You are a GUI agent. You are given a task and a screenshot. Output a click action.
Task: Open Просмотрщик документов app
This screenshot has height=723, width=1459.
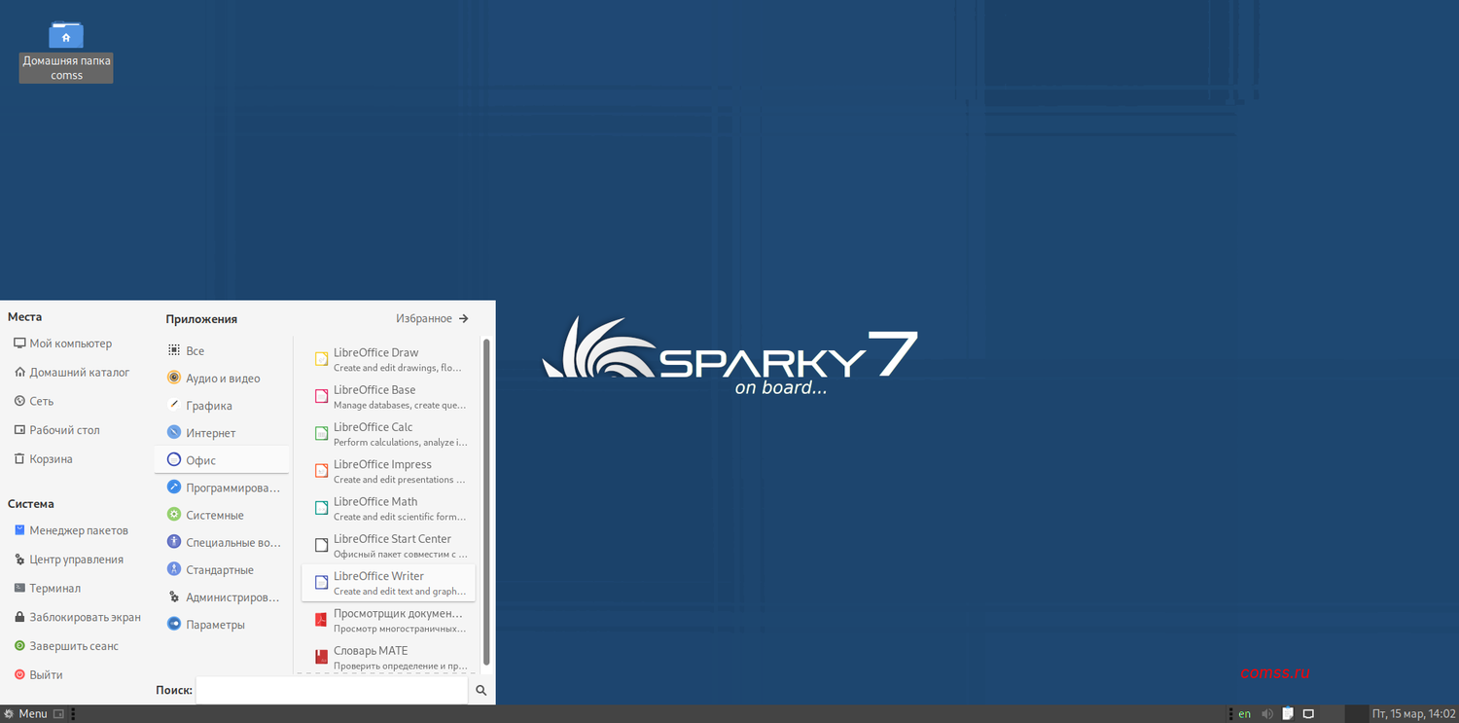[389, 620]
